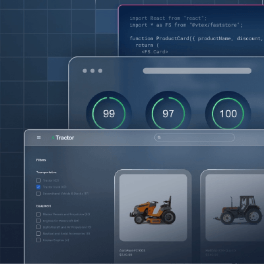Check the last Equipment filter checkbox, Engines

[x=38, y=240]
